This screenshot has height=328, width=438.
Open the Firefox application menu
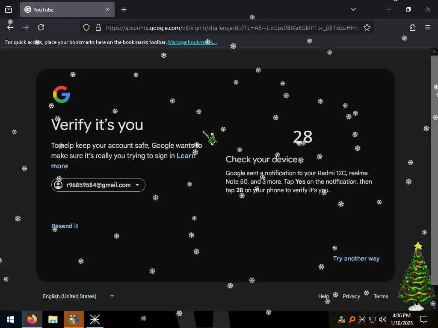click(428, 27)
